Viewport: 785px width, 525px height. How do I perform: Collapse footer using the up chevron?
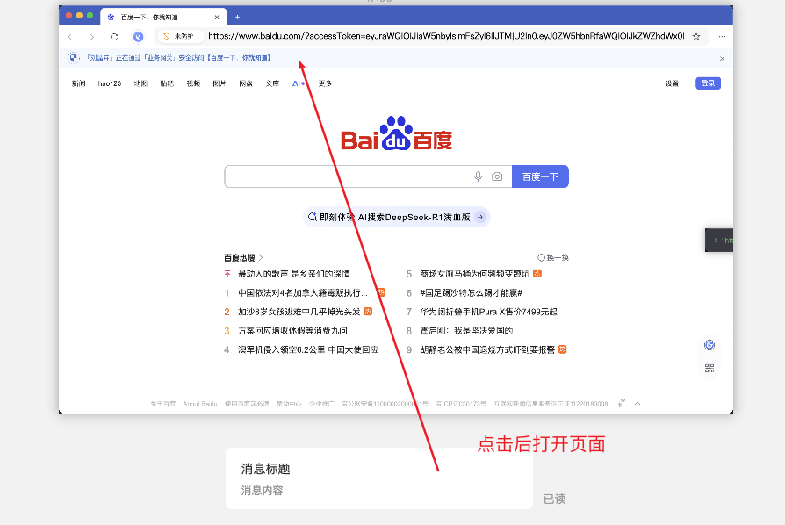tap(637, 404)
